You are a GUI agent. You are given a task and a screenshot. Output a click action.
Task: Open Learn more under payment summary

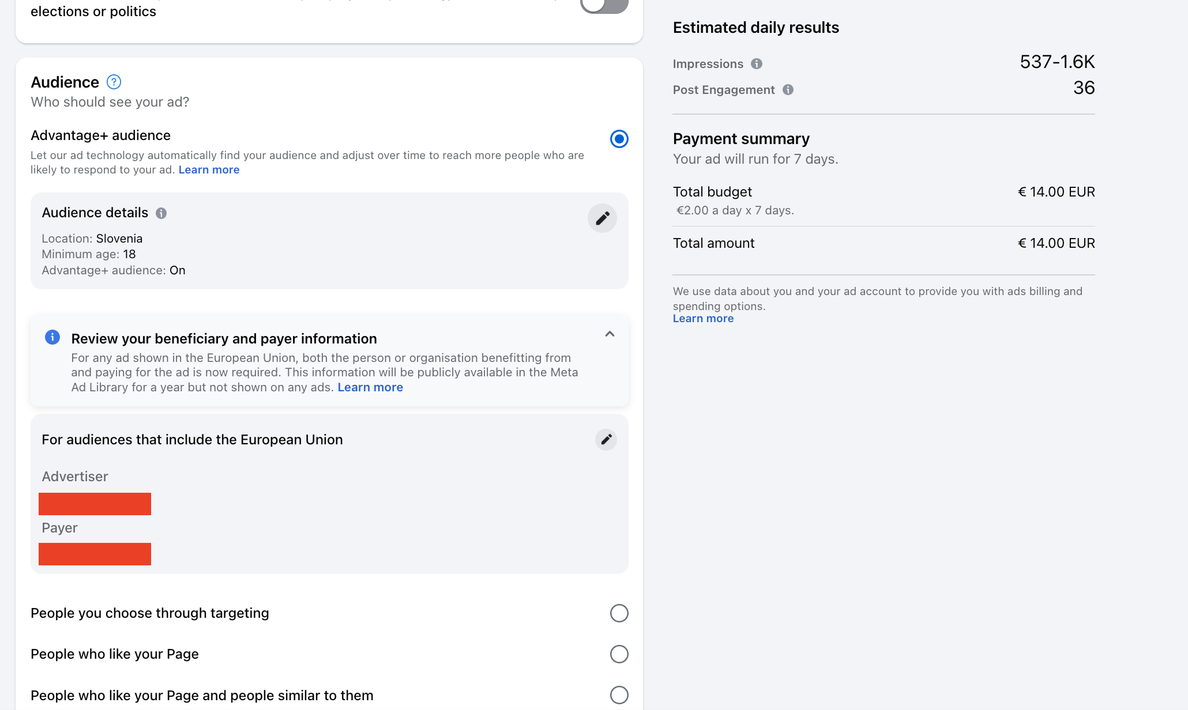[703, 319]
